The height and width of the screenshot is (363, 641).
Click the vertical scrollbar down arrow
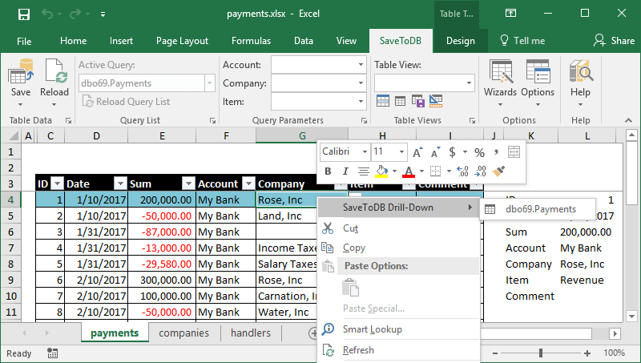click(x=631, y=316)
